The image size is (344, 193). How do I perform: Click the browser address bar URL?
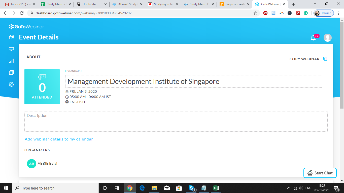[x=84, y=13]
